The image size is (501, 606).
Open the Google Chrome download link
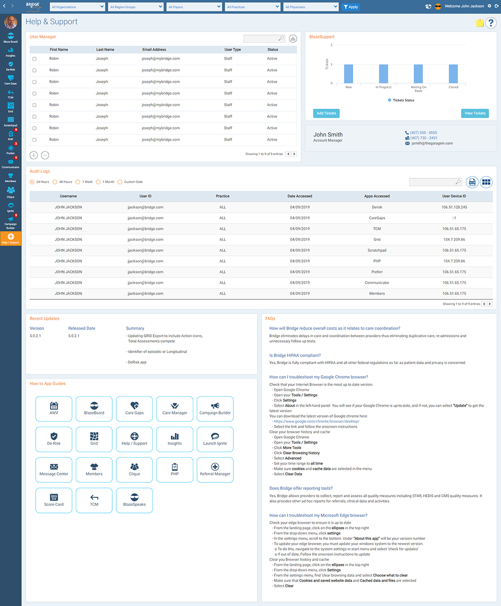click(x=317, y=421)
